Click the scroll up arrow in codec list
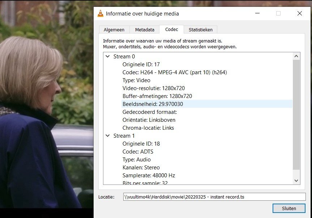 pyautogui.click(x=296, y=56)
